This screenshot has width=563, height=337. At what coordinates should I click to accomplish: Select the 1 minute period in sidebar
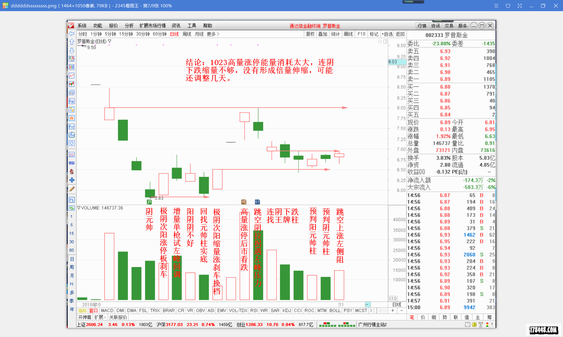(x=71, y=217)
